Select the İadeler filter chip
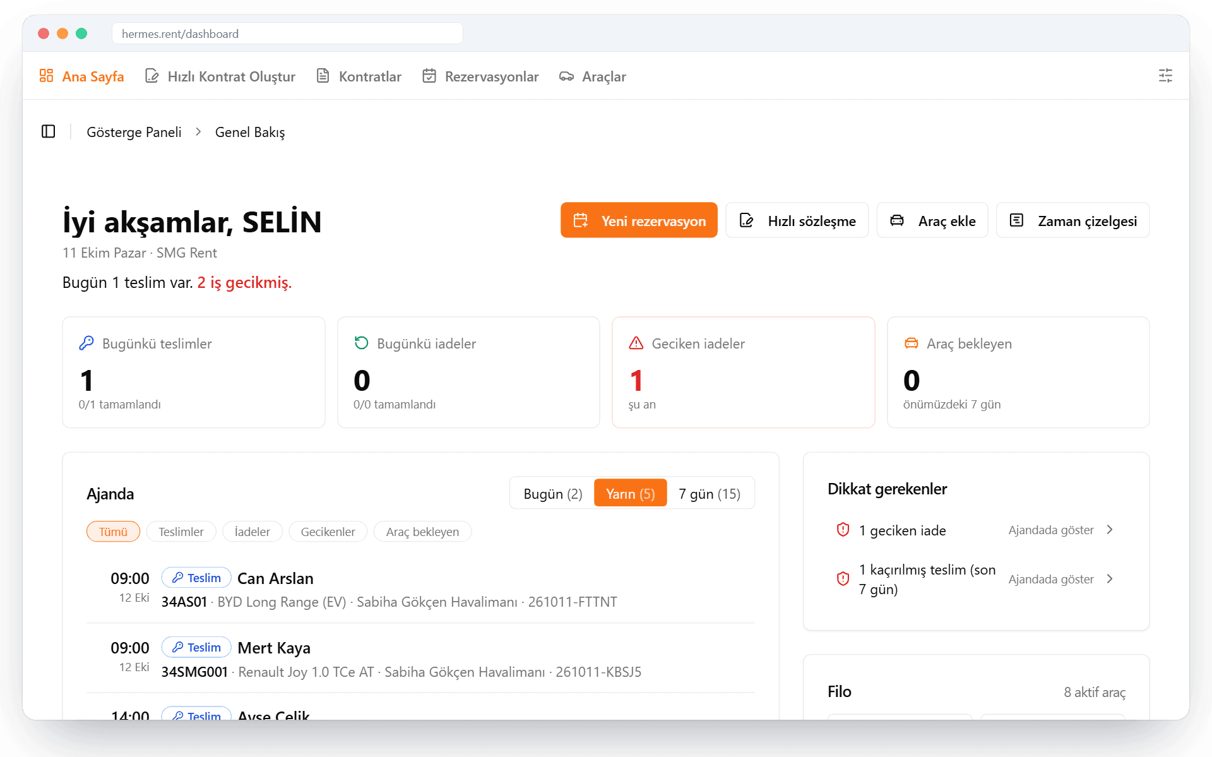 click(252, 532)
